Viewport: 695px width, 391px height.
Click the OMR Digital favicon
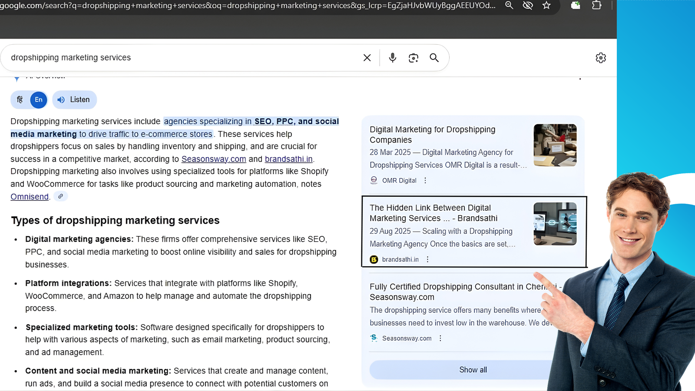pyautogui.click(x=374, y=180)
